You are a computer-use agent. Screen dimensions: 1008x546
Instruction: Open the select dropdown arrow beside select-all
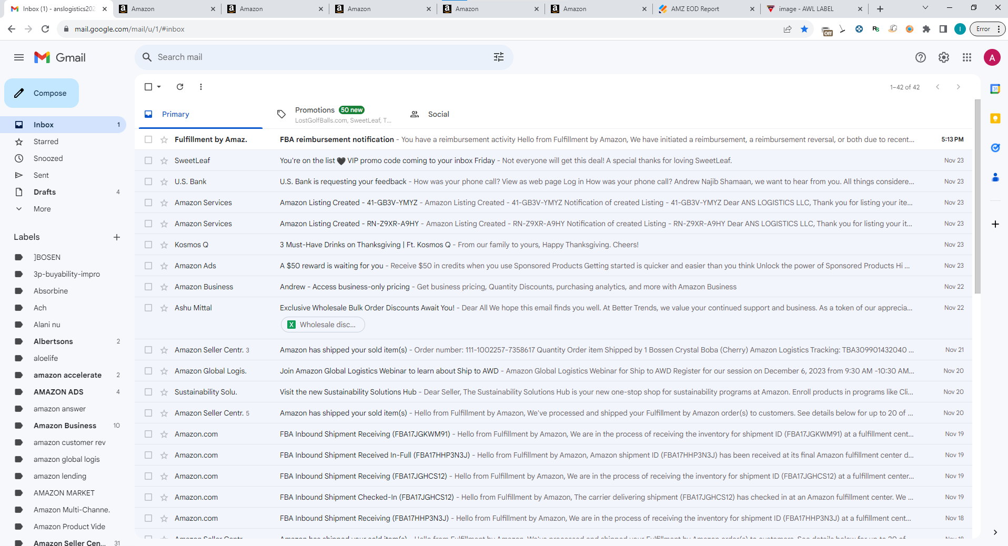[159, 87]
